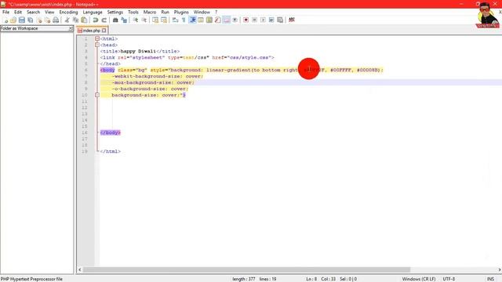Click the Copy toolbar icon
This screenshot has width=502, height=282.
tap(75, 20)
